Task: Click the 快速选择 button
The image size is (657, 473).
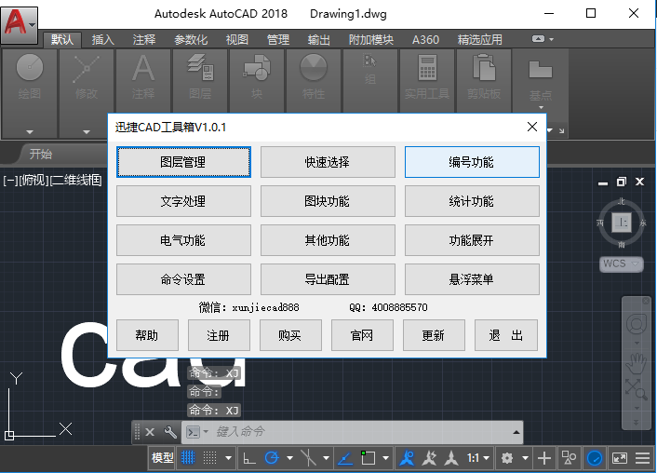Action: (328, 162)
